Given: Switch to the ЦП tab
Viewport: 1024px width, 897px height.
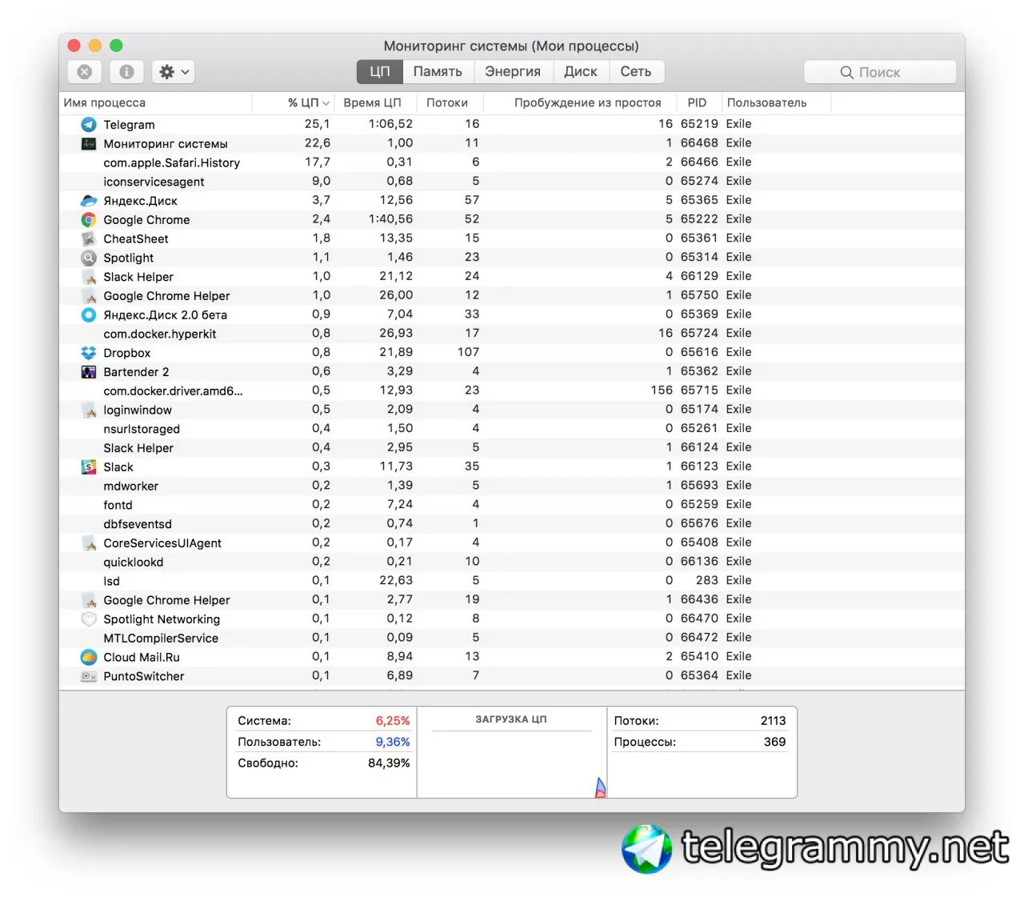Looking at the screenshot, I should click(380, 72).
